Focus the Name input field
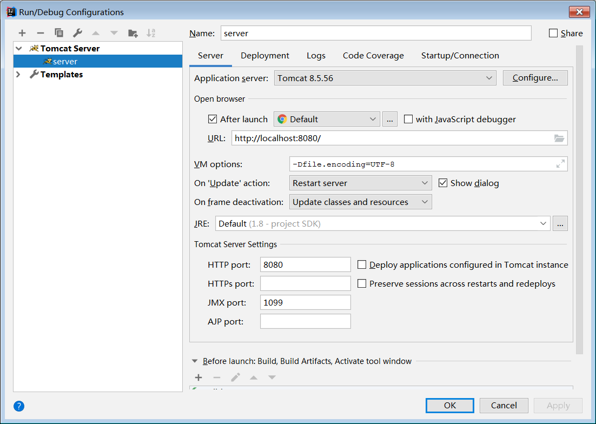Screen dimensions: 596x424 376,33
